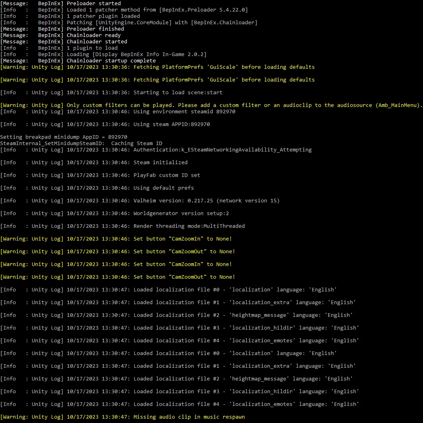
Task: Select the "Missing audio clip in music respawn" warning
Action: pos(122,417)
